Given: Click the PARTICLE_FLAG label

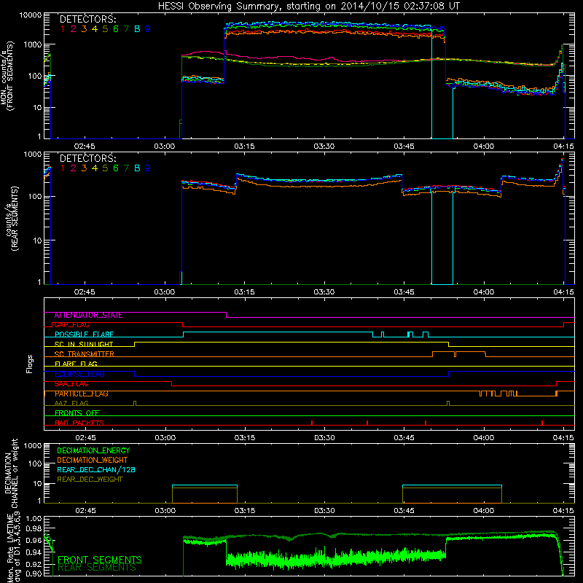Looking at the screenshot, I should coord(82,394).
